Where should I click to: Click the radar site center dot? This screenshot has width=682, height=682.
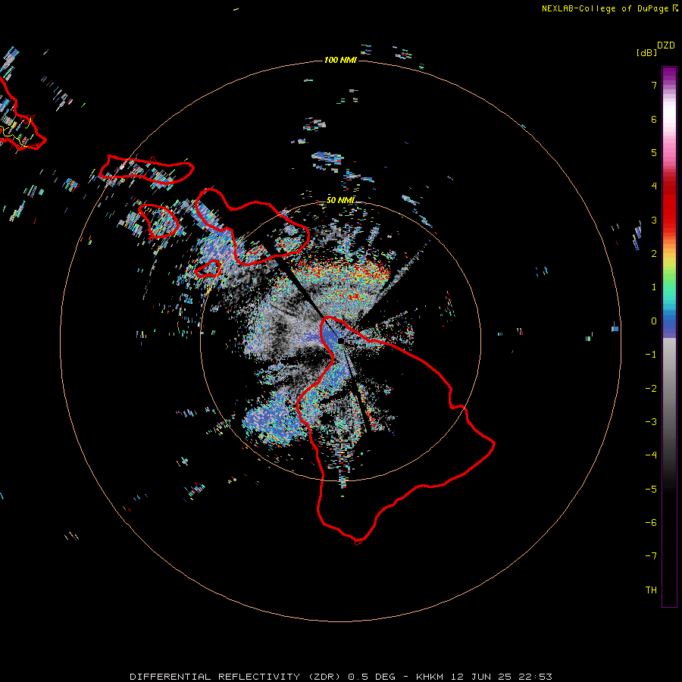coord(340,340)
